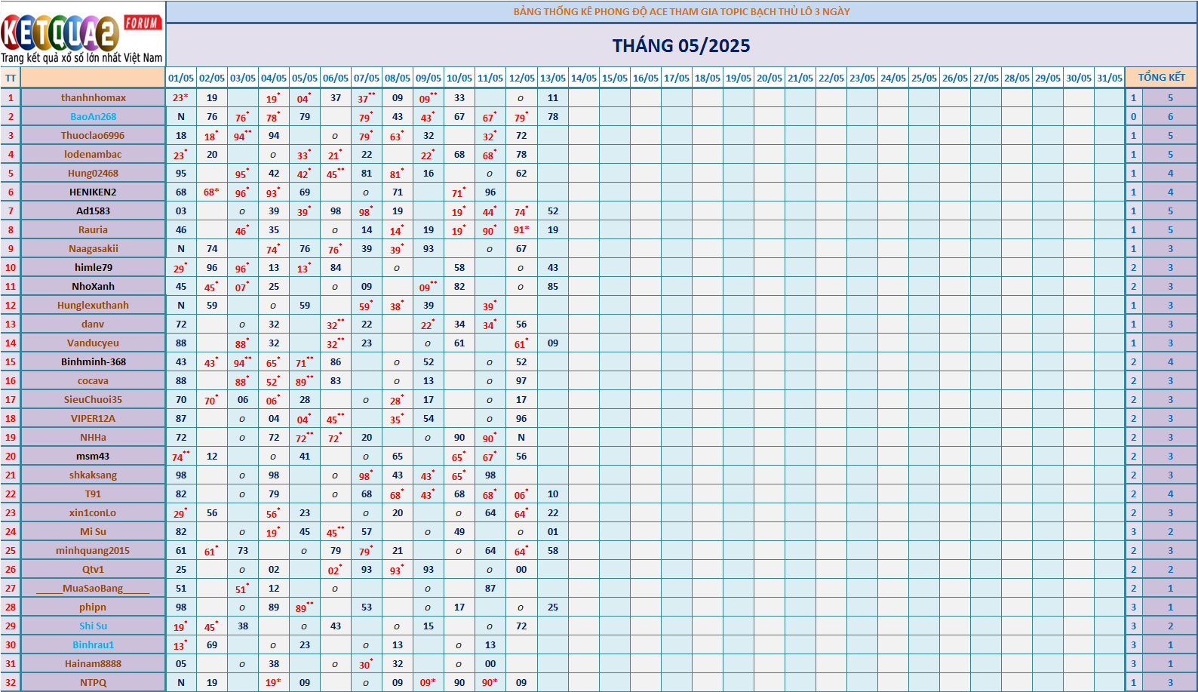This screenshot has width=1198, height=692.
Task: Select member name Mi Su
Action: tap(93, 531)
